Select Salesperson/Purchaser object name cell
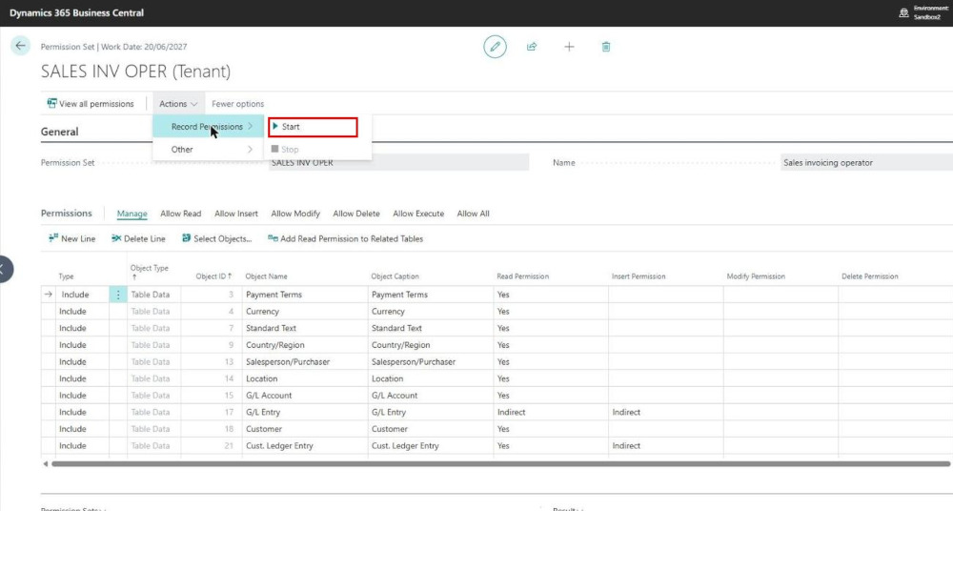 click(x=305, y=361)
